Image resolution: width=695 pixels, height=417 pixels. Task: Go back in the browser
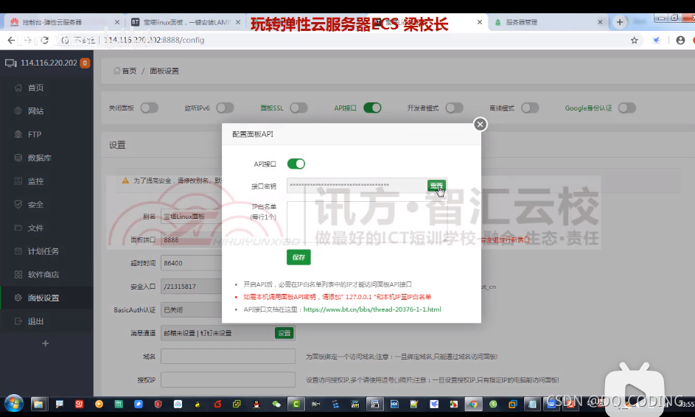click(x=11, y=41)
